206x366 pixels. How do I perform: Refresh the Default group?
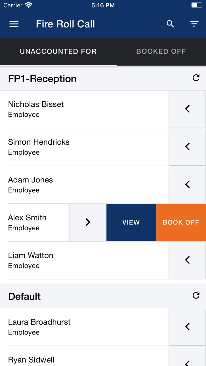click(x=196, y=295)
